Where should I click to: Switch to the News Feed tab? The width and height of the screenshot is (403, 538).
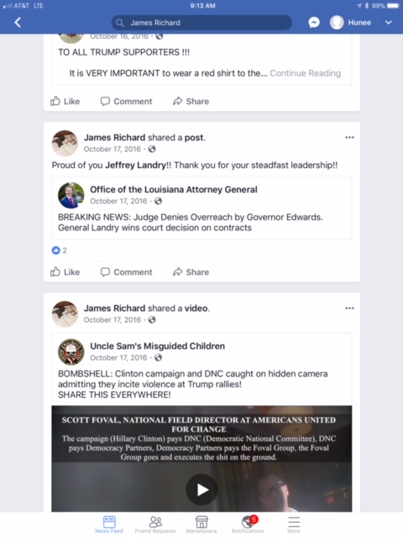pyautogui.click(x=109, y=525)
